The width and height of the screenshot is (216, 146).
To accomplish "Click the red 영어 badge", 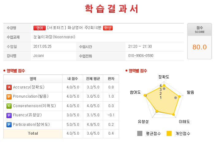I will click(40, 28).
